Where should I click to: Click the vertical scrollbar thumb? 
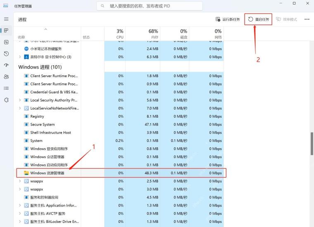pos(312,143)
